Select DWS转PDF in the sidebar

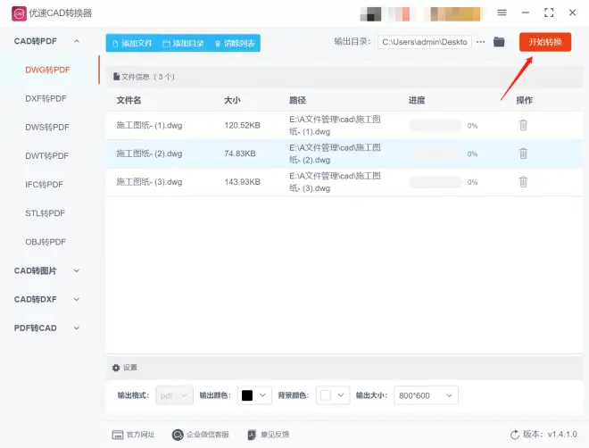(x=47, y=128)
